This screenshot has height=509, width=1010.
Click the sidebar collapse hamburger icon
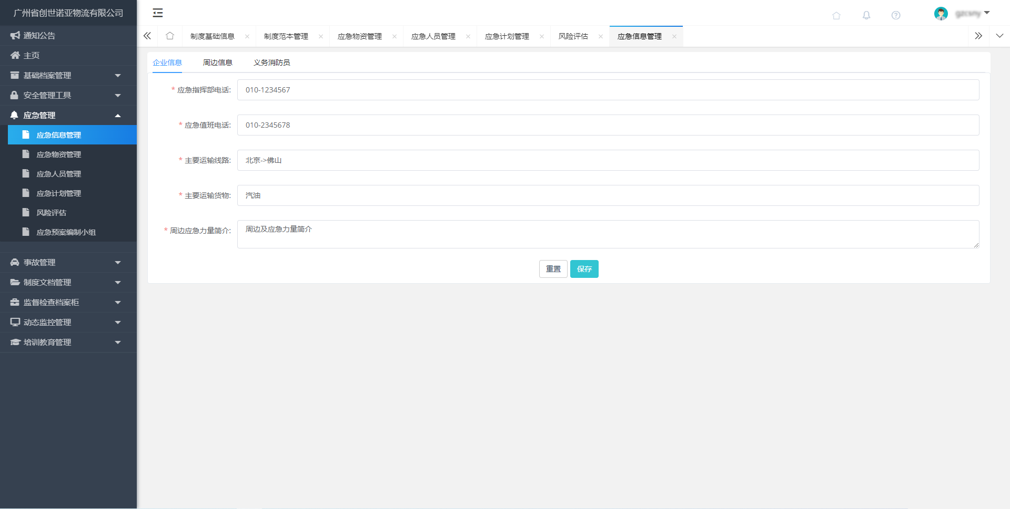pos(157,13)
